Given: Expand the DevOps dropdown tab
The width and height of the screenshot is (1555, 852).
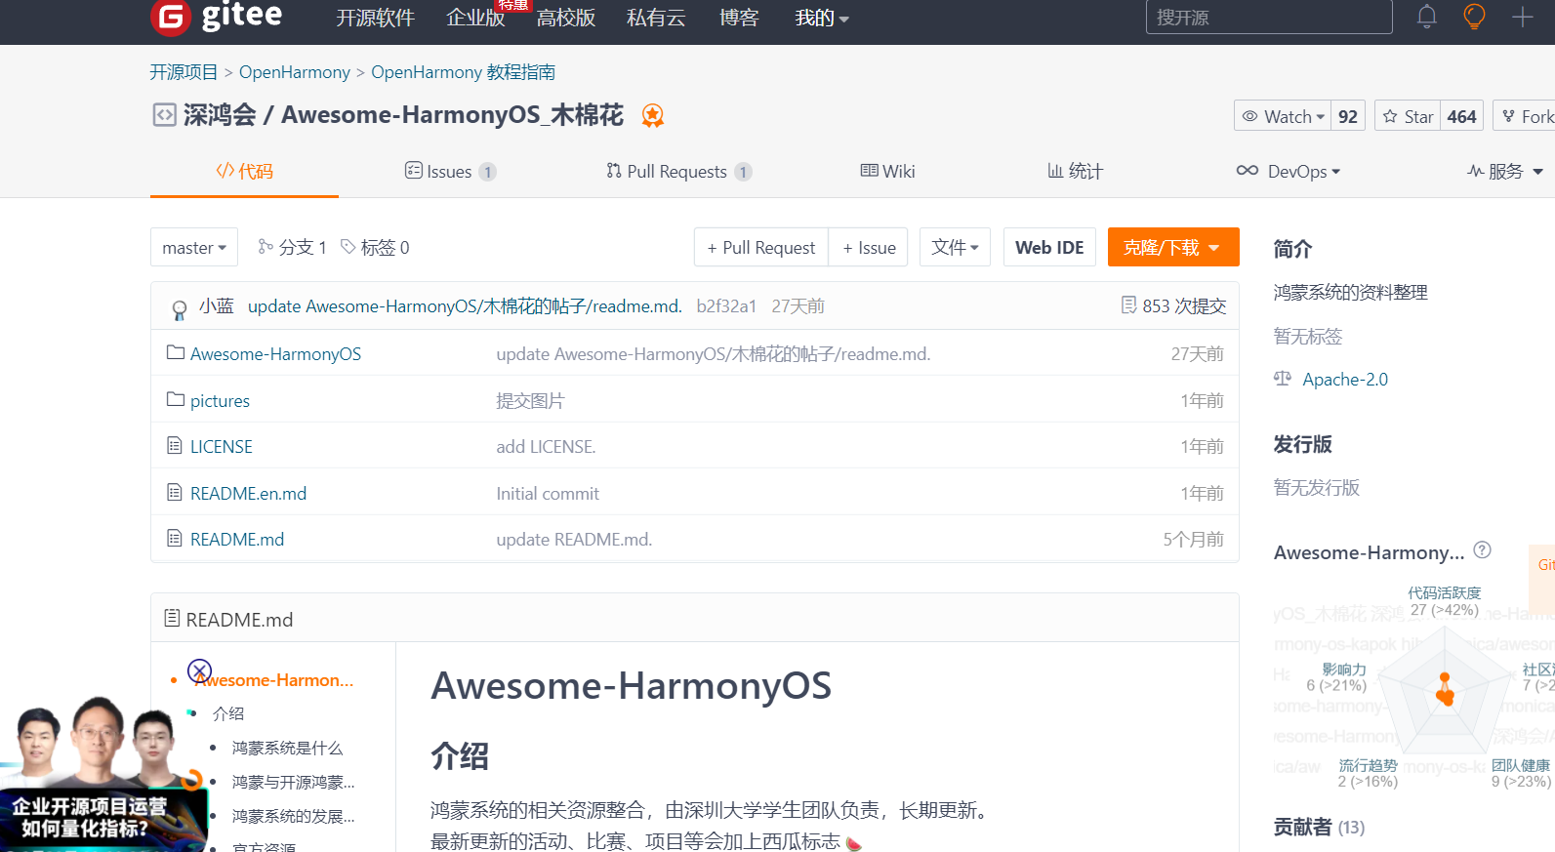Looking at the screenshot, I should tap(1289, 172).
